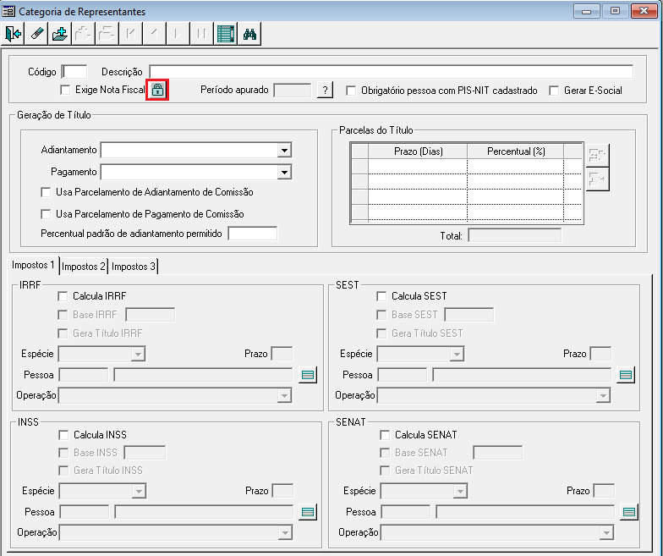663x556 pixels.
Task: Enable Usa Parcelamento de Pagamento de Comissão
Action: 46,214
